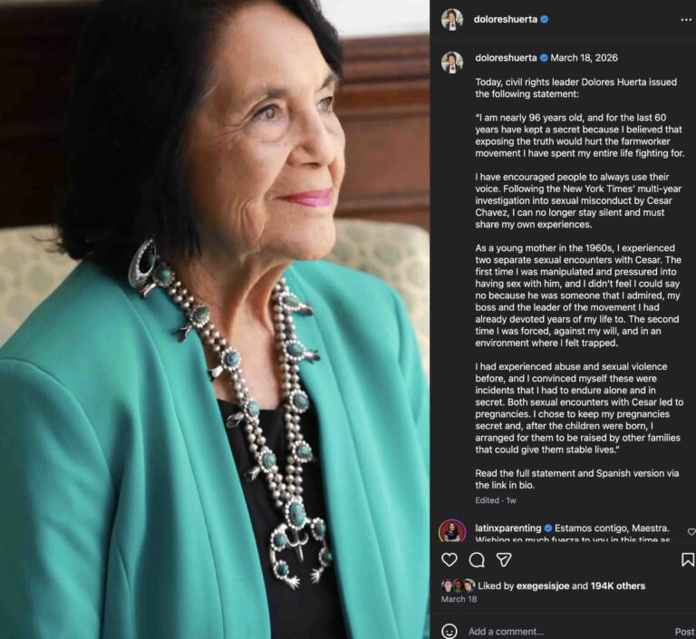View the 194K others likes list
Viewport: 696px width, 639px height.
point(617,586)
